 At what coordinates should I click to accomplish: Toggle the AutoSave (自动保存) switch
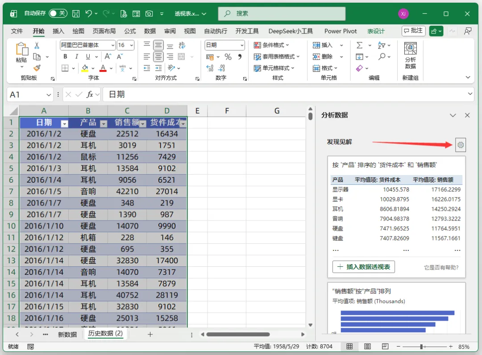point(58,13)
